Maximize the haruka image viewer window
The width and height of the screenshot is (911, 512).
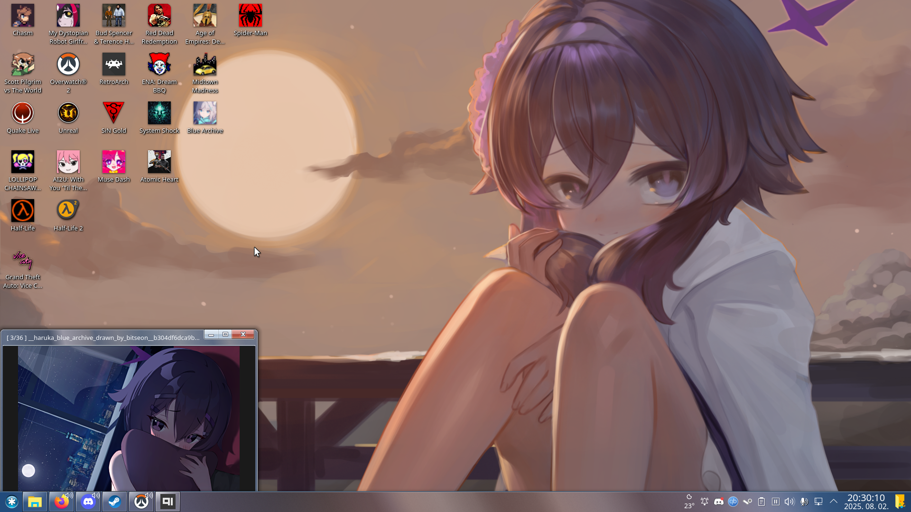pos(225,335)
